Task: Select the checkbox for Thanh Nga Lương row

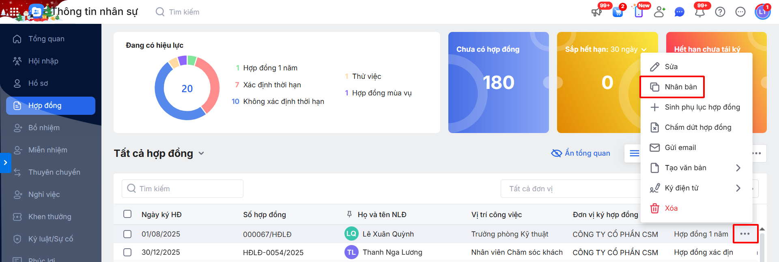Action: coord(127,252)
